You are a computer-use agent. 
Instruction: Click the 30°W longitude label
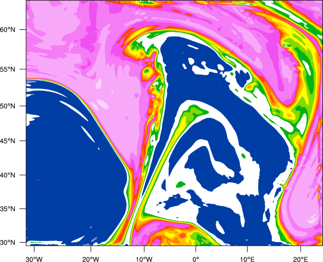pyautogui.click(x=34, y=259)
